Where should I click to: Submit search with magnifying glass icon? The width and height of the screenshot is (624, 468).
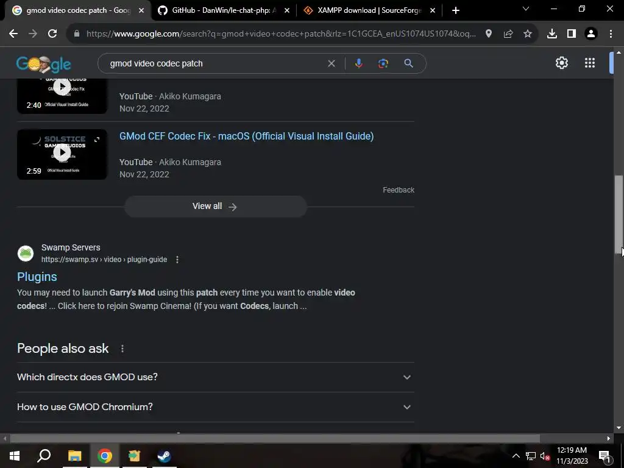coord(408,63)
